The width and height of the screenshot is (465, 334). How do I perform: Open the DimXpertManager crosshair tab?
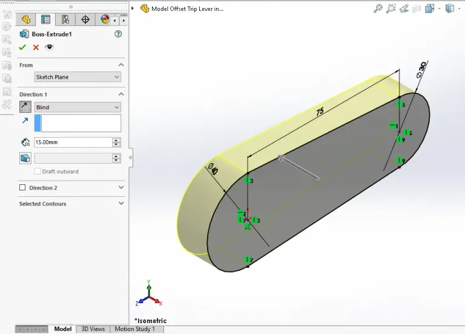pyautogui.click(x=85, y=19)
